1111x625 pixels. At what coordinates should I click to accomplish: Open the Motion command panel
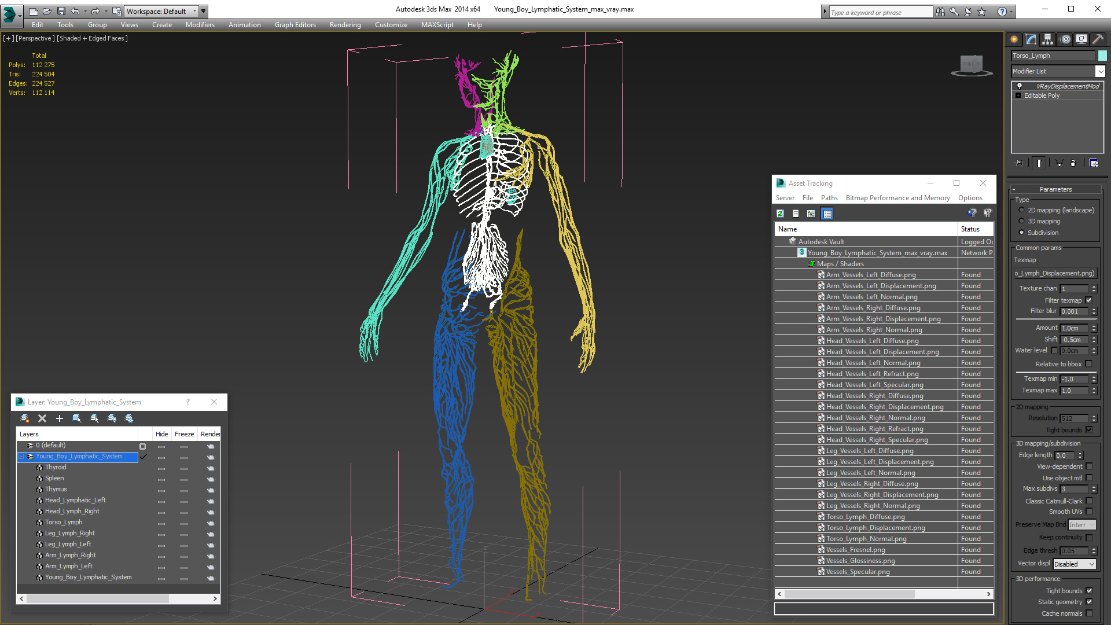point(1065,39)
